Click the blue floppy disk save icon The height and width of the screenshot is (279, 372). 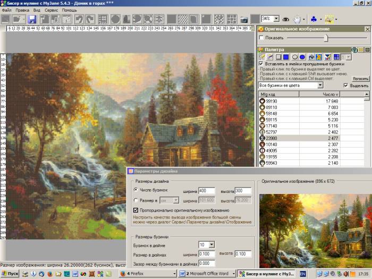coord(32,19)
